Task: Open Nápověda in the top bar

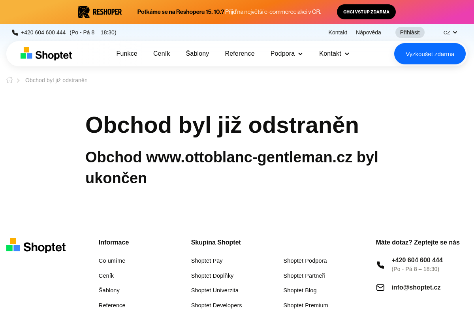Action: click(369, 32)
